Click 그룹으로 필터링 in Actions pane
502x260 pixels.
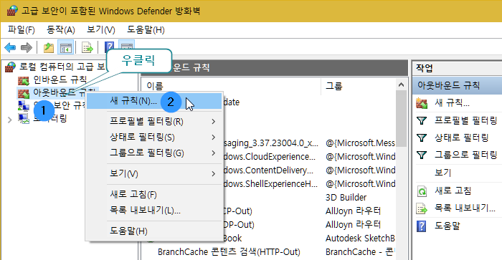click(x=465, y=155)
